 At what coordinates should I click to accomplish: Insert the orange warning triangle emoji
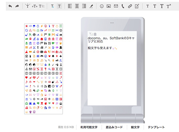coord(53,99)
